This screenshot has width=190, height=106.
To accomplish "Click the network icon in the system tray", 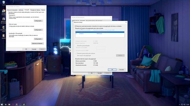I will [182, 105].
